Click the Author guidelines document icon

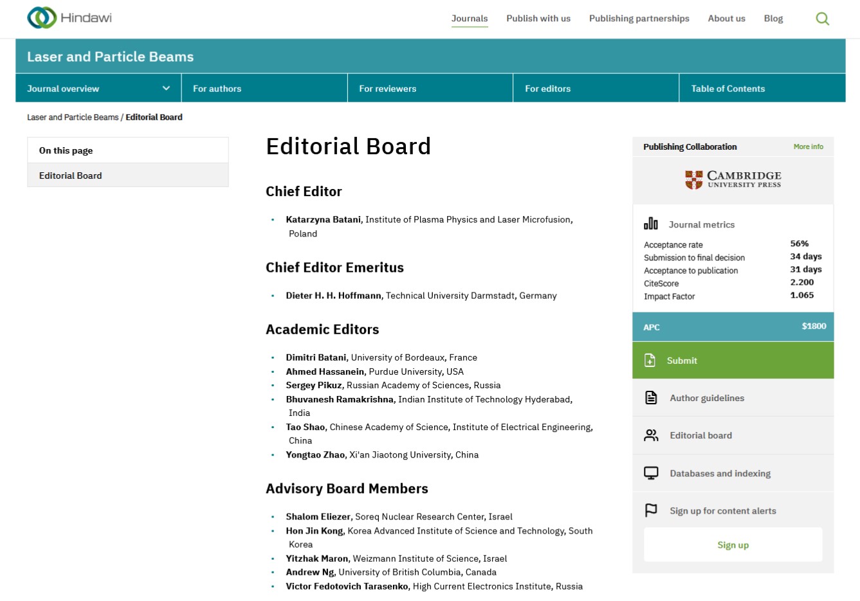pos(651,398)
